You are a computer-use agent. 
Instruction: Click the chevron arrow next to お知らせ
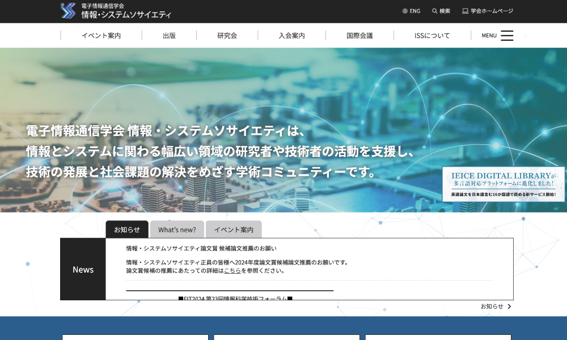coord(509,307)
